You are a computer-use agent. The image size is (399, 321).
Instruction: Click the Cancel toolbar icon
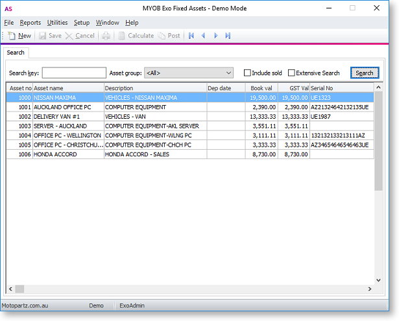point(69,36)
